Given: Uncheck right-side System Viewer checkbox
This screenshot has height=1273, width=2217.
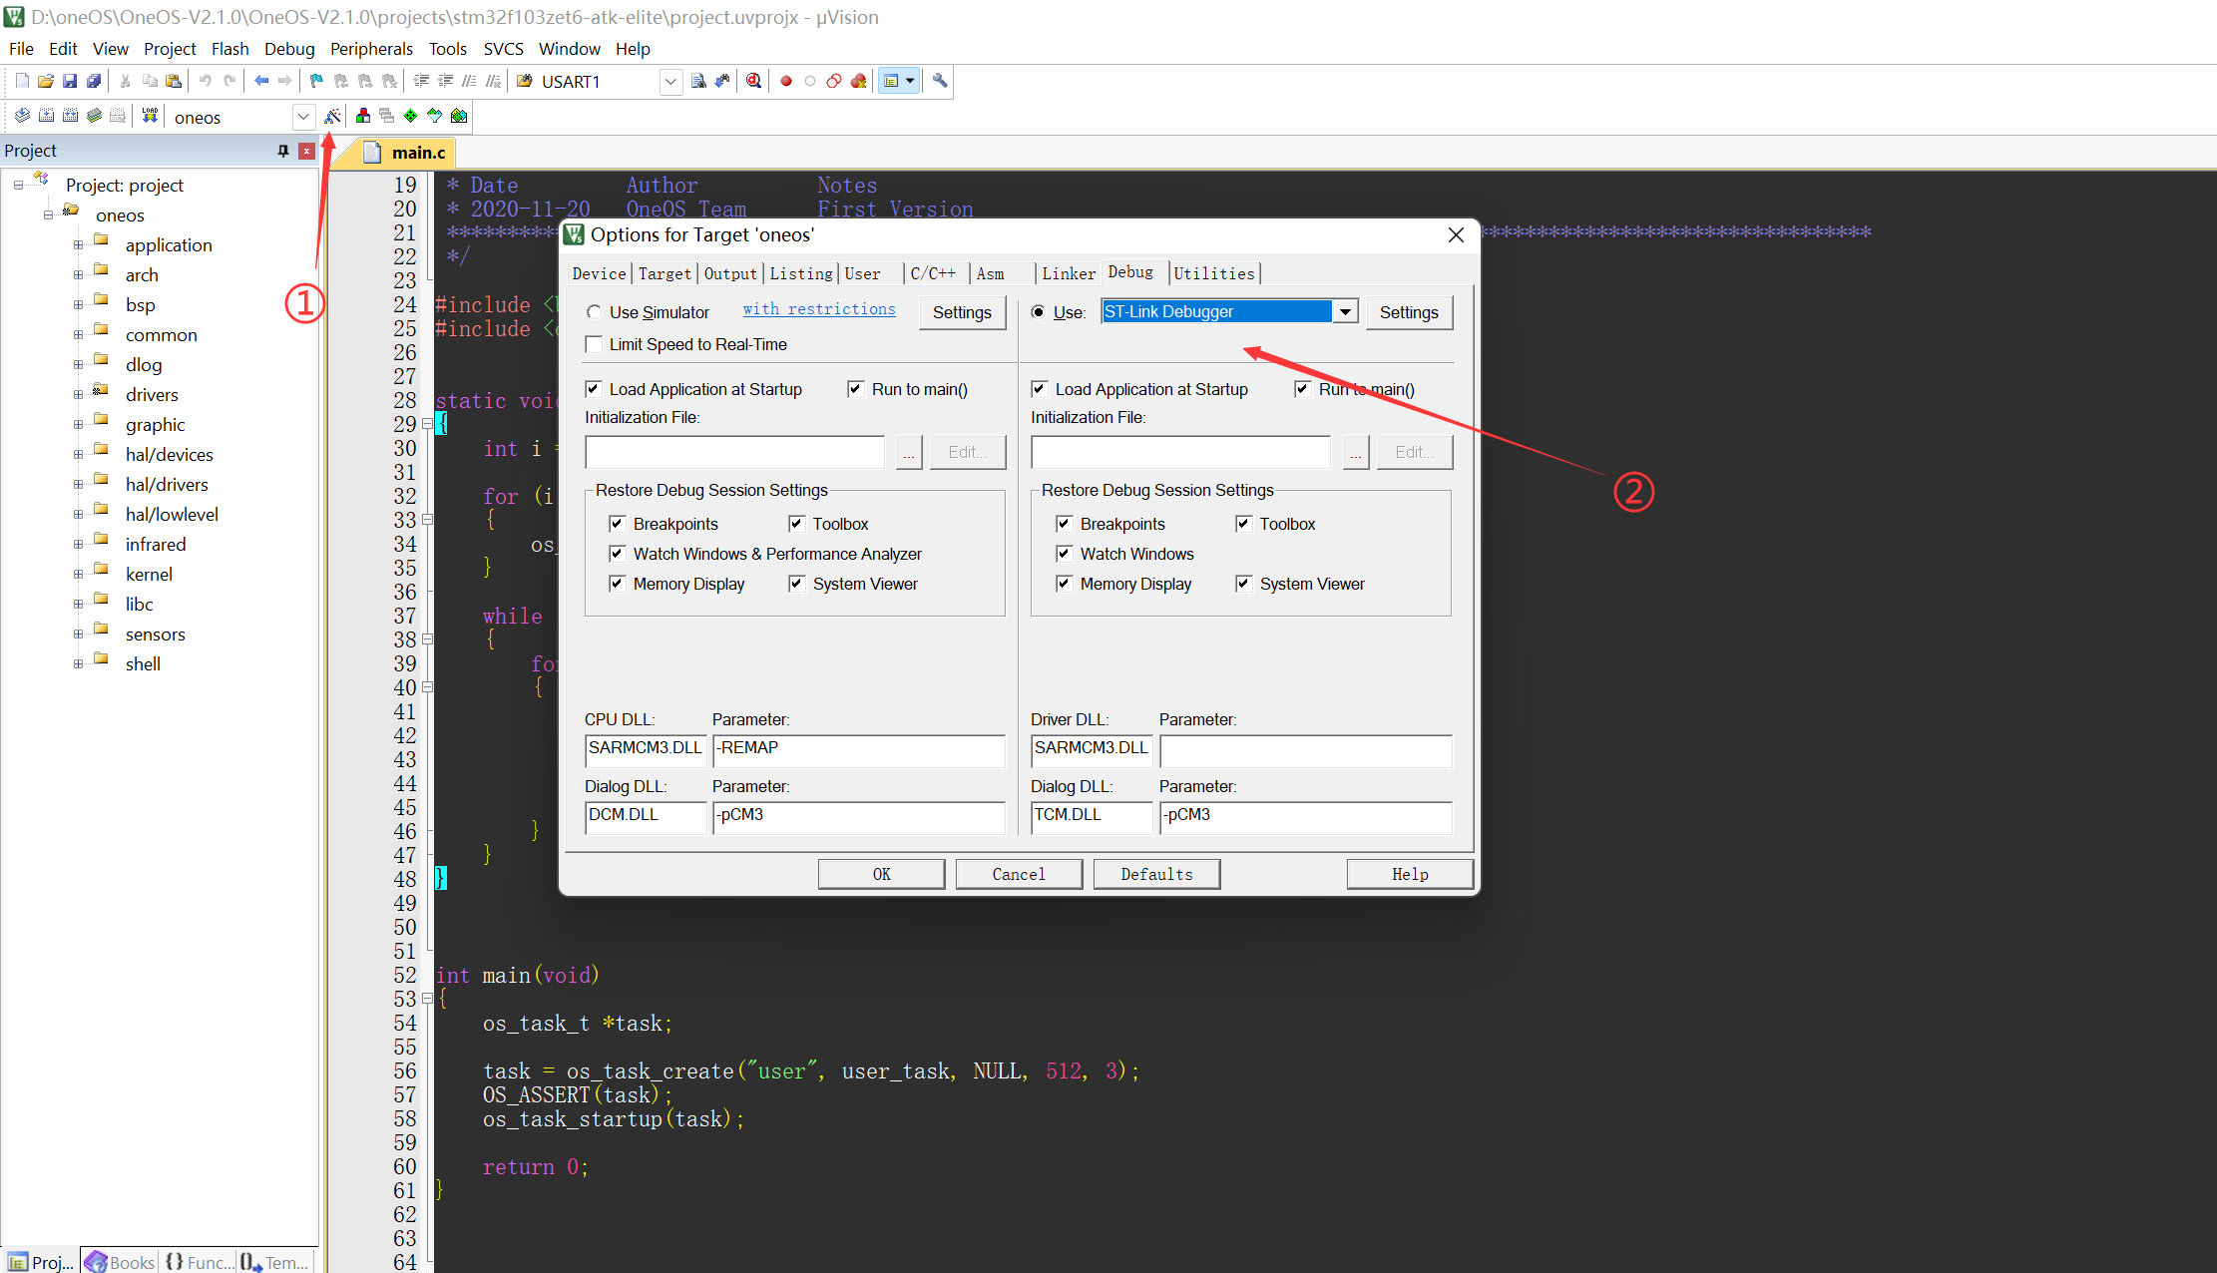Looking at the screenshot, I should (1243, 584).
